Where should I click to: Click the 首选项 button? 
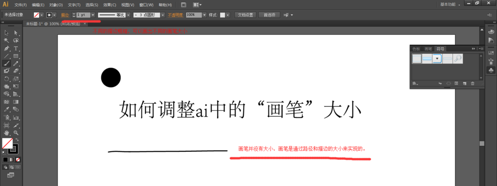pos(269,15)
